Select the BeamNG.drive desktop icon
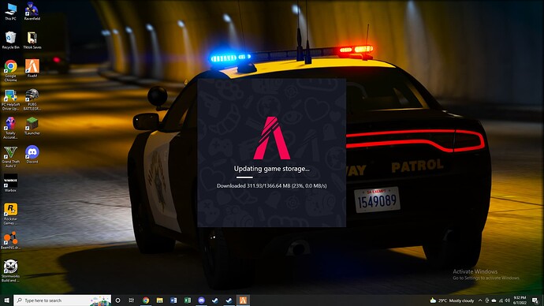 click(x=10, y=241)
